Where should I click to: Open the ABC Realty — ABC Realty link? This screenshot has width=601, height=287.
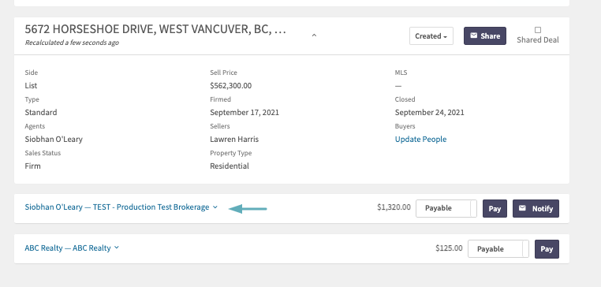(x=68, y=248)
